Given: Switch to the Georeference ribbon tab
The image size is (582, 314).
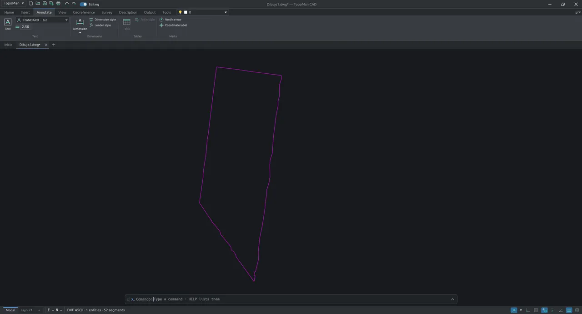Looking at the screenshot, I should click(x=84, y=12).
